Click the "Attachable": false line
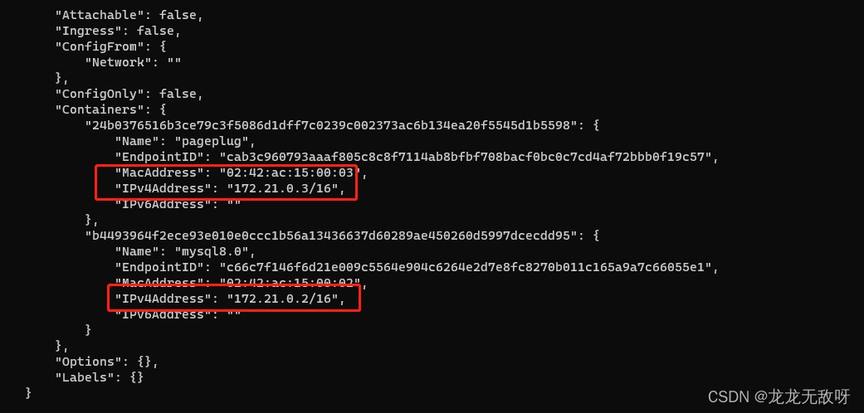The width and height of the screenshot is (864, 413). tap(129, 15)
